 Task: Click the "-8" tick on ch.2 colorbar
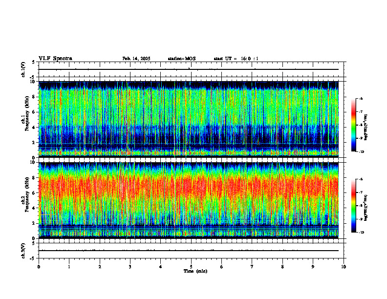(361, 206)
